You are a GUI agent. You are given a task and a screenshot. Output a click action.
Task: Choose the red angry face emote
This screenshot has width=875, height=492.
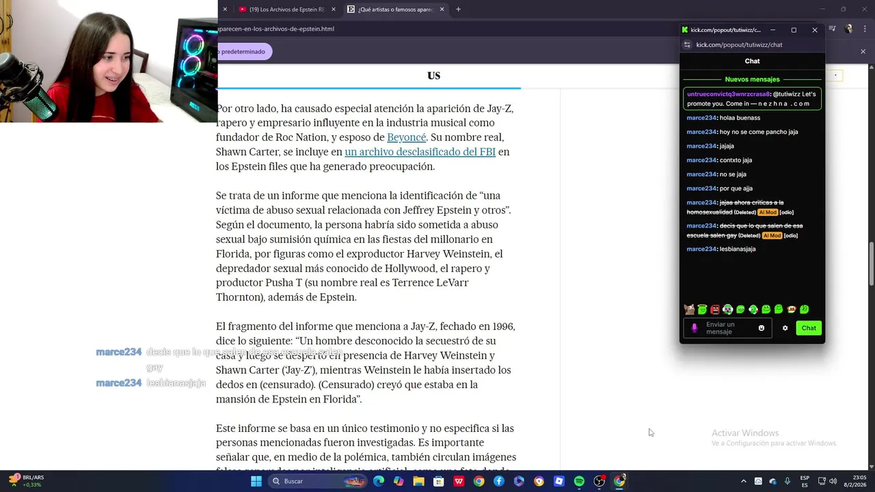point(715,310)
